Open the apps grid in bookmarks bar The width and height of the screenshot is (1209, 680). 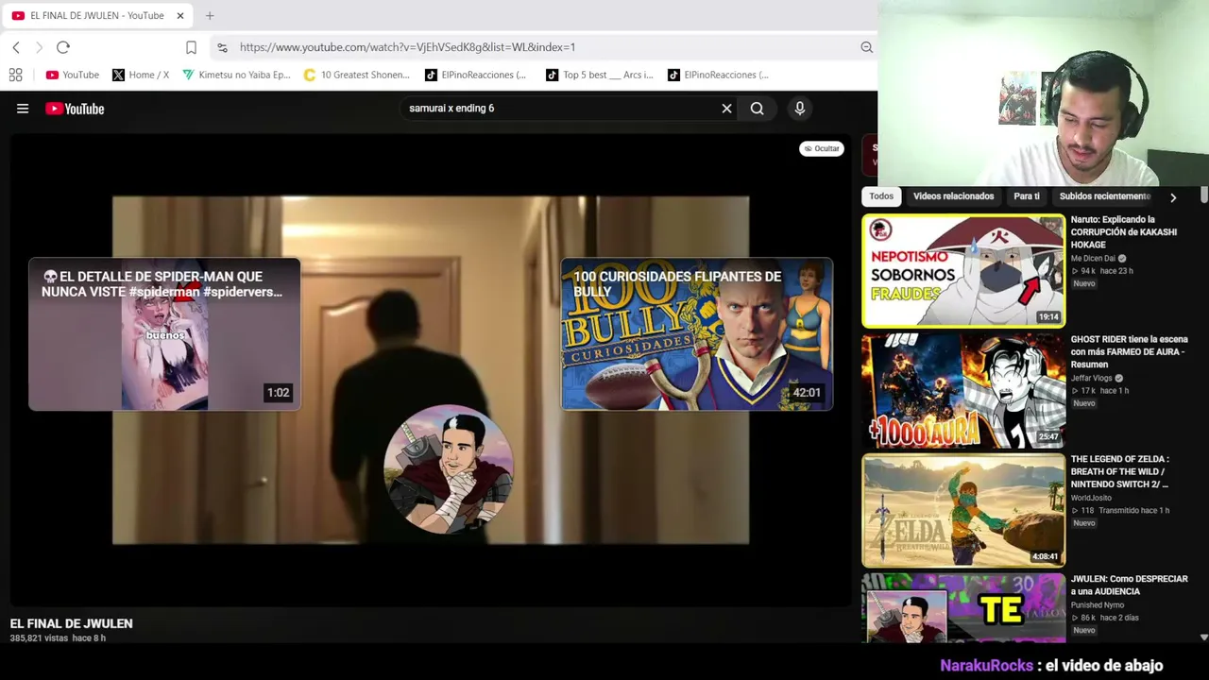point(15,75)
